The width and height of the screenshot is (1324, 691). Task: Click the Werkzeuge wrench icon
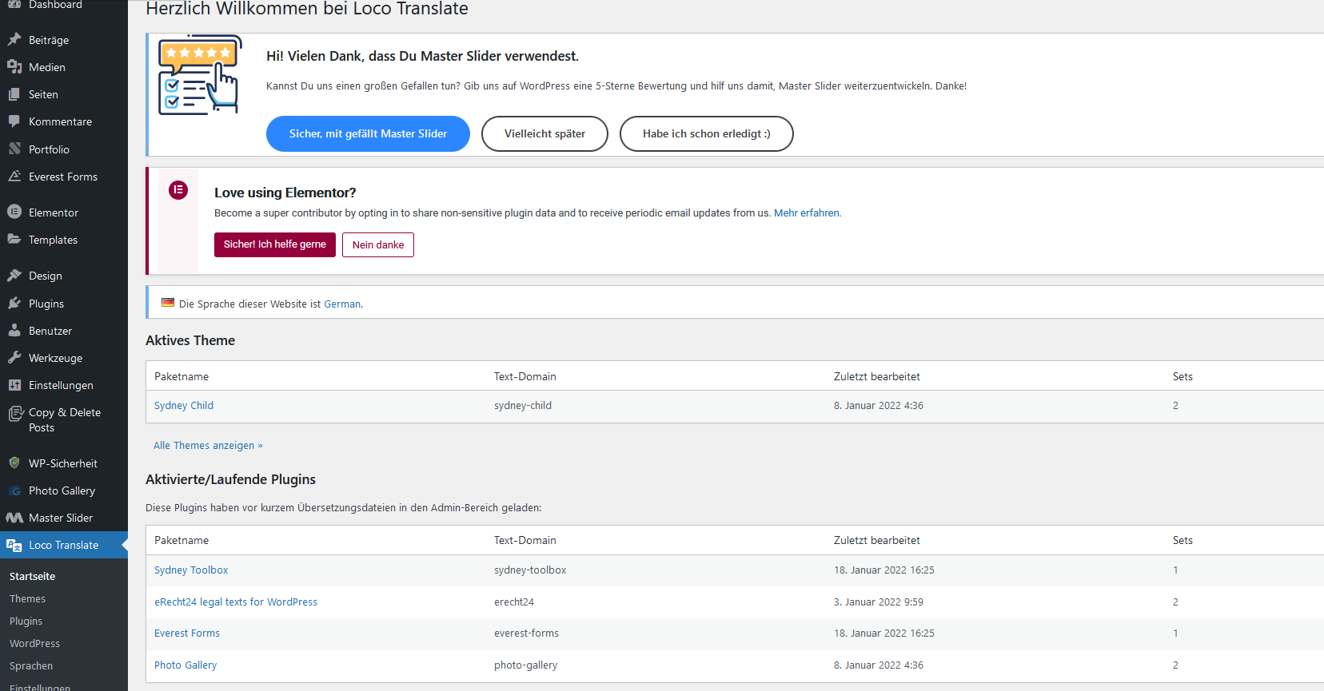[14, 358]
